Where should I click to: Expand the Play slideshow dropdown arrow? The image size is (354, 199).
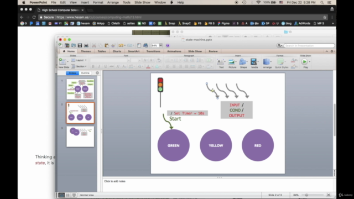point(310,61)
